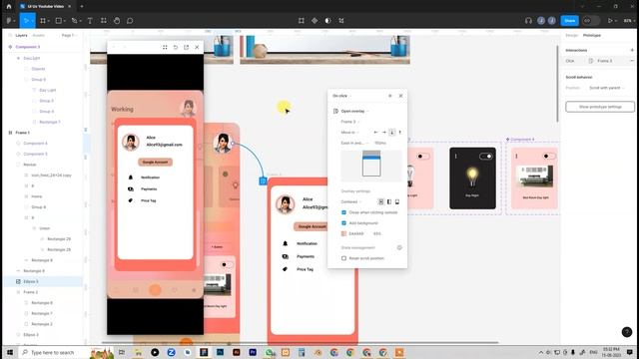Select the Comment tool
The height and width of the screenshot is (359, 639).
(x=130, y=21)
